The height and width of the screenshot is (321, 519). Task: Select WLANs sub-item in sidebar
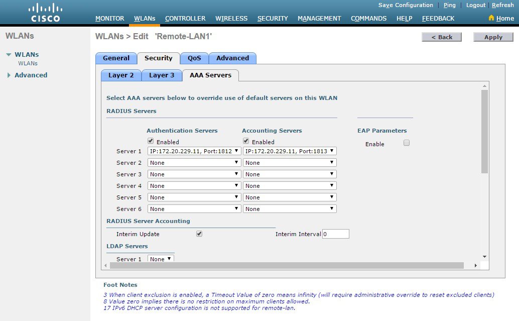[x=28, y=63]
